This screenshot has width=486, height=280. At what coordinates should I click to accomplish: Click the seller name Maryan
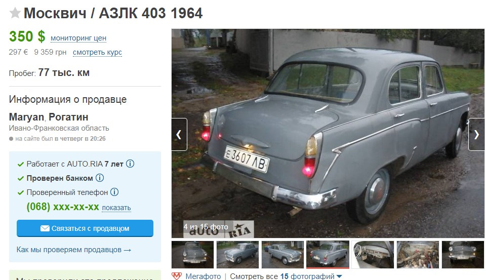point(26,117)
